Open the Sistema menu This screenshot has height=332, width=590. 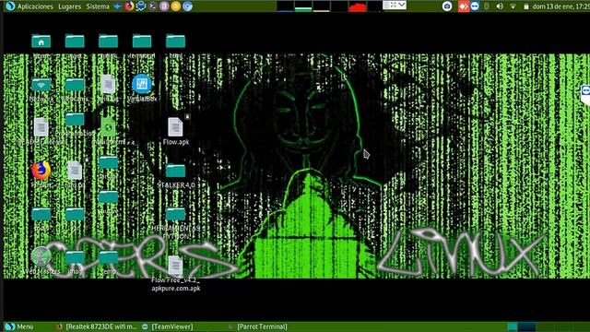point(98,6)
